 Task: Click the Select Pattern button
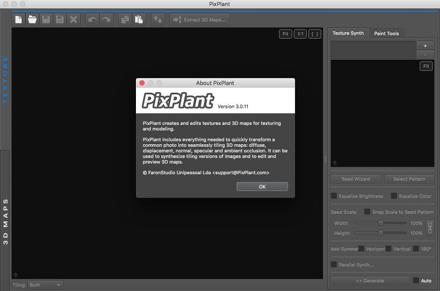409,179
